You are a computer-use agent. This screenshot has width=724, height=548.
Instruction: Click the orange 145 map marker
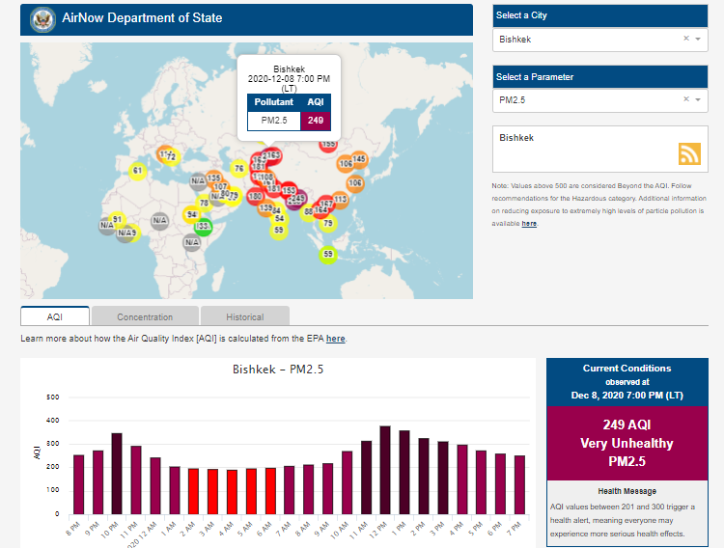[359, 159]
